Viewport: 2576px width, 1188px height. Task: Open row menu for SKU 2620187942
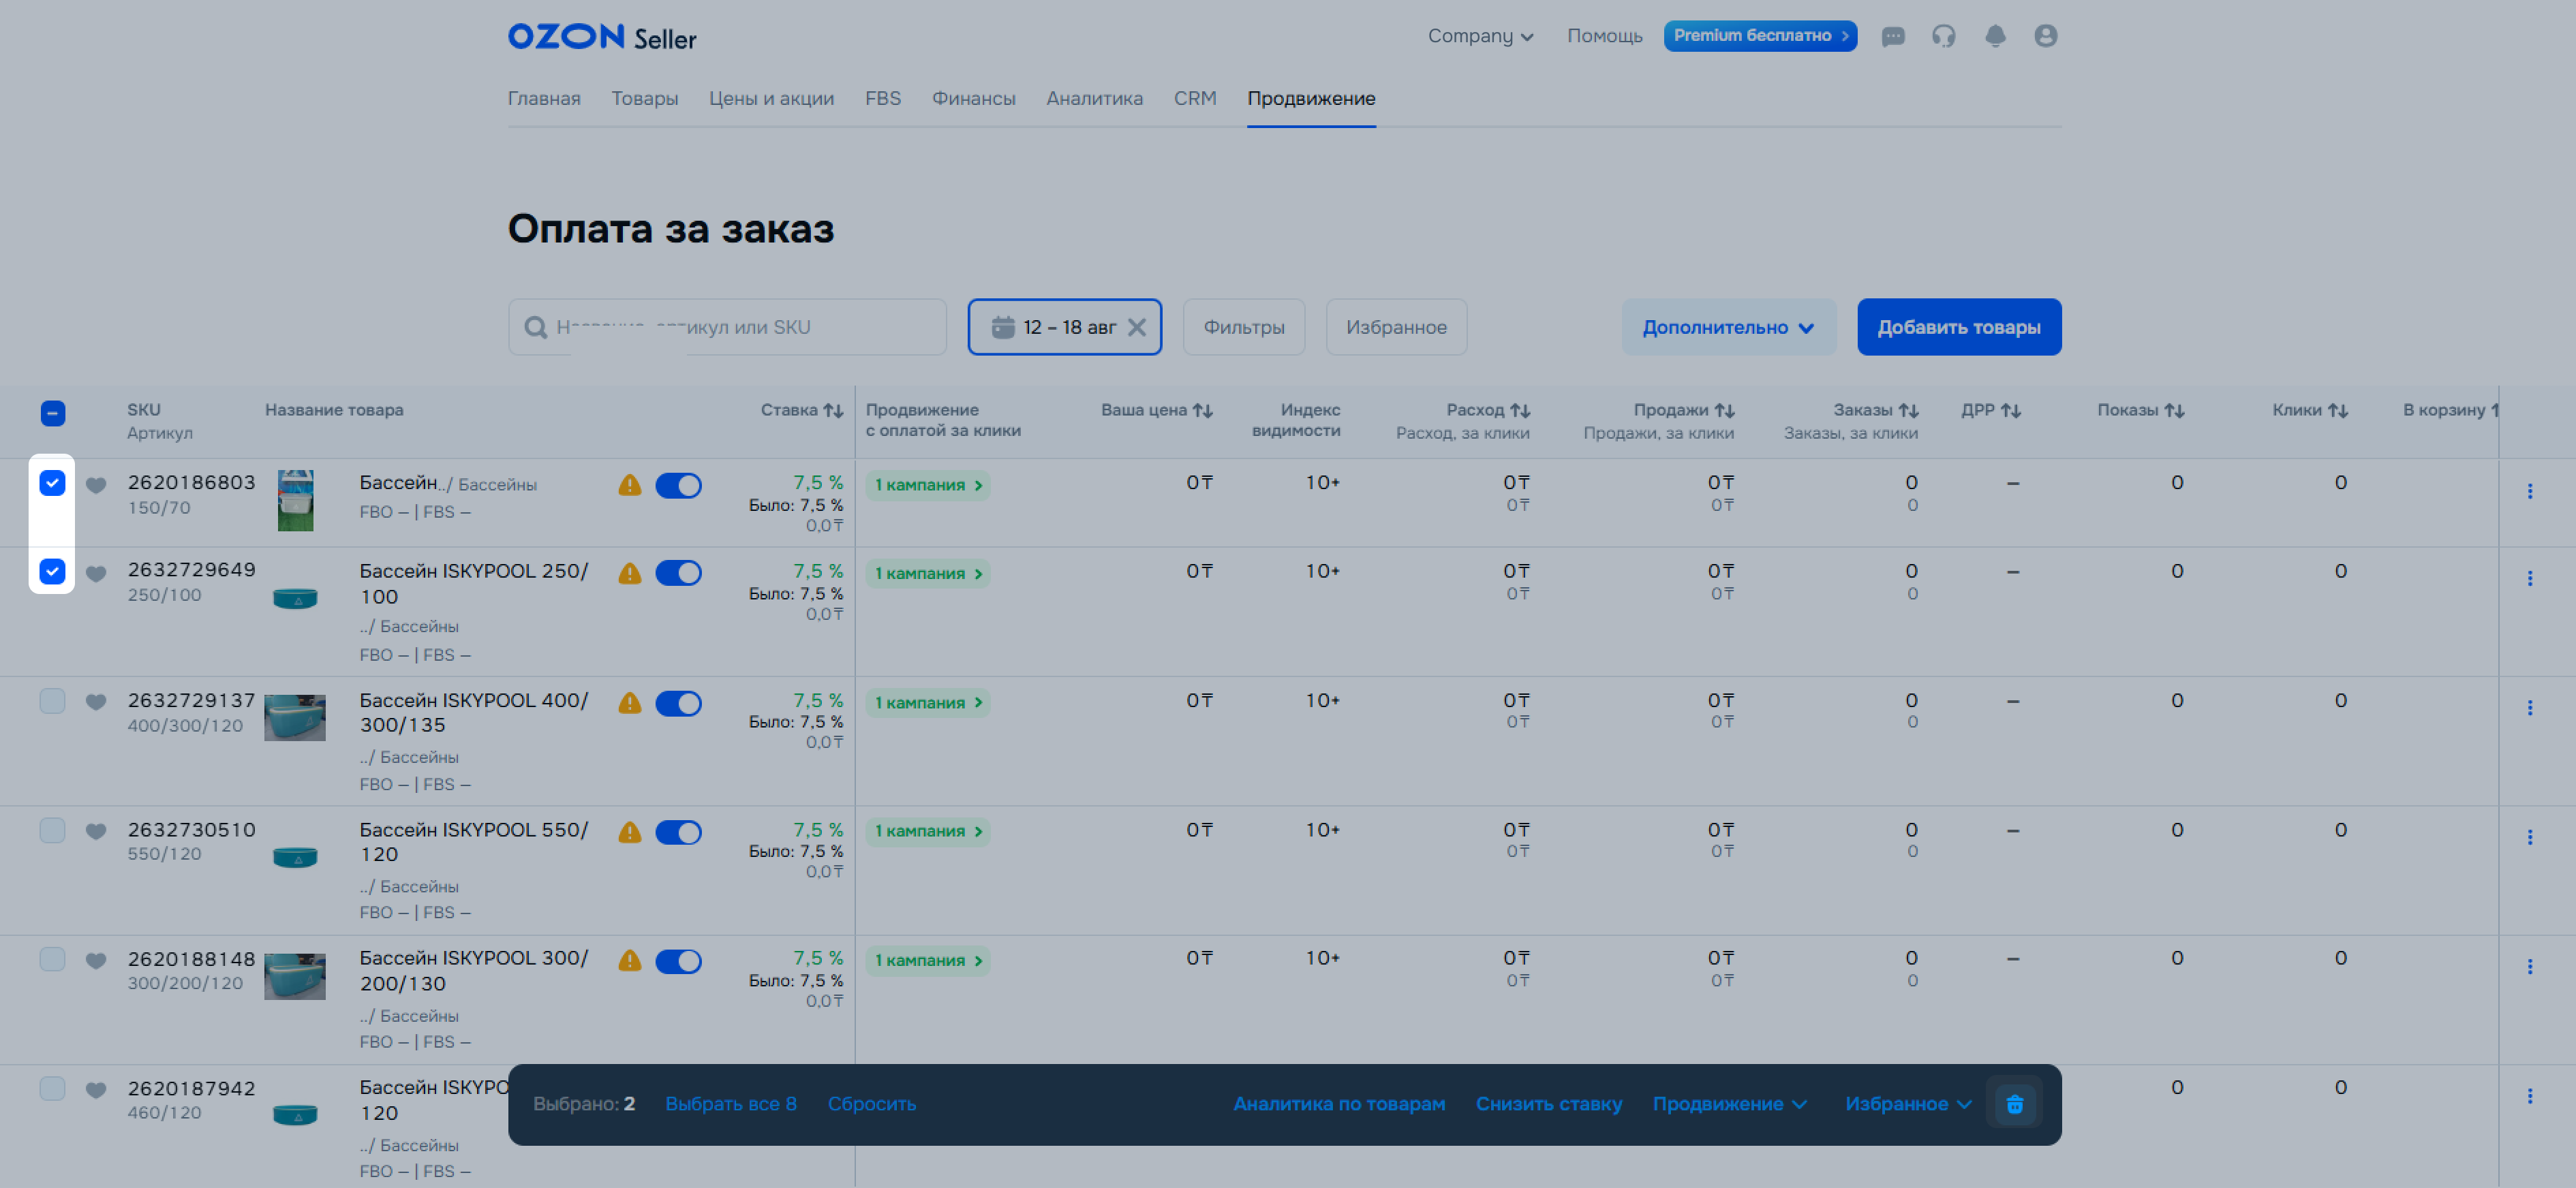(x=2529, y=1096)
